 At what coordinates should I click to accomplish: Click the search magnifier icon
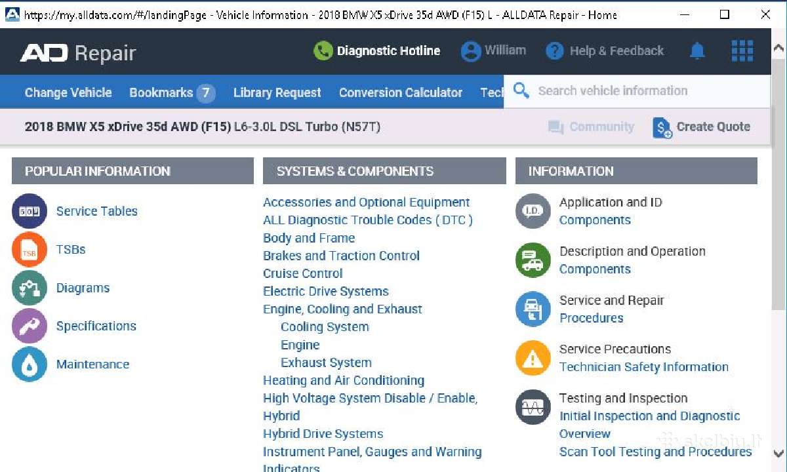(x=521, y=90)
